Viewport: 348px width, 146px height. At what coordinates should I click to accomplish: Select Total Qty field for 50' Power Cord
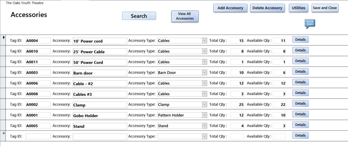point(237,62)
